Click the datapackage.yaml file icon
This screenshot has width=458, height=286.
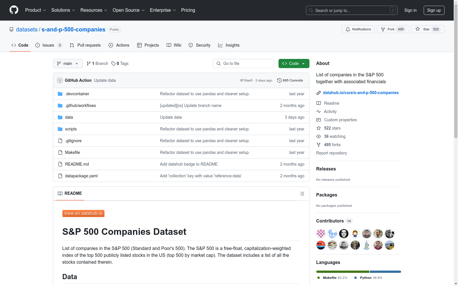[60, 176]
